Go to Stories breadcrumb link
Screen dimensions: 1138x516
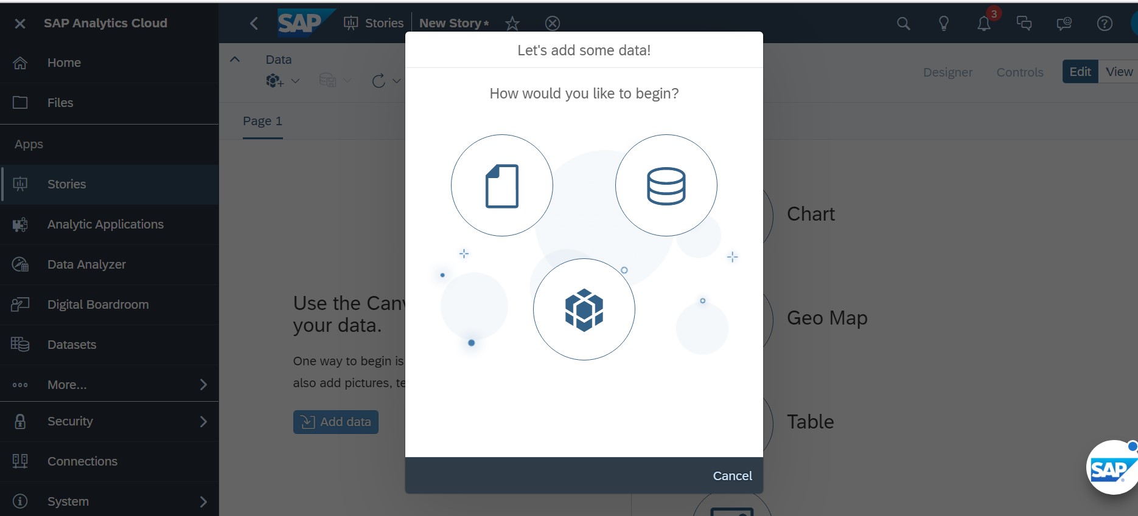[x=383, y=23]
